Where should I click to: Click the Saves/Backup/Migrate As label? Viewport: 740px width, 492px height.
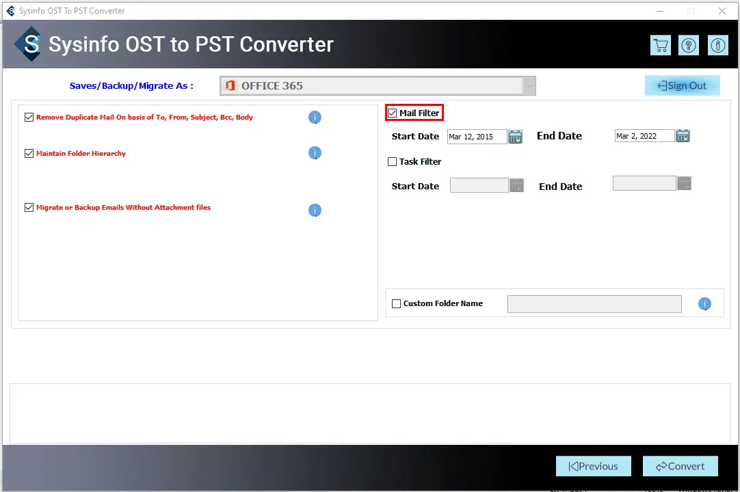[x=131, y=86]
